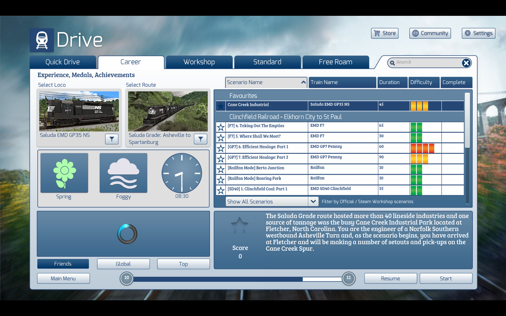Click EMD SD40 Clinchfield train name
This screenshot has width=506, height=316.
coord(330,189)
